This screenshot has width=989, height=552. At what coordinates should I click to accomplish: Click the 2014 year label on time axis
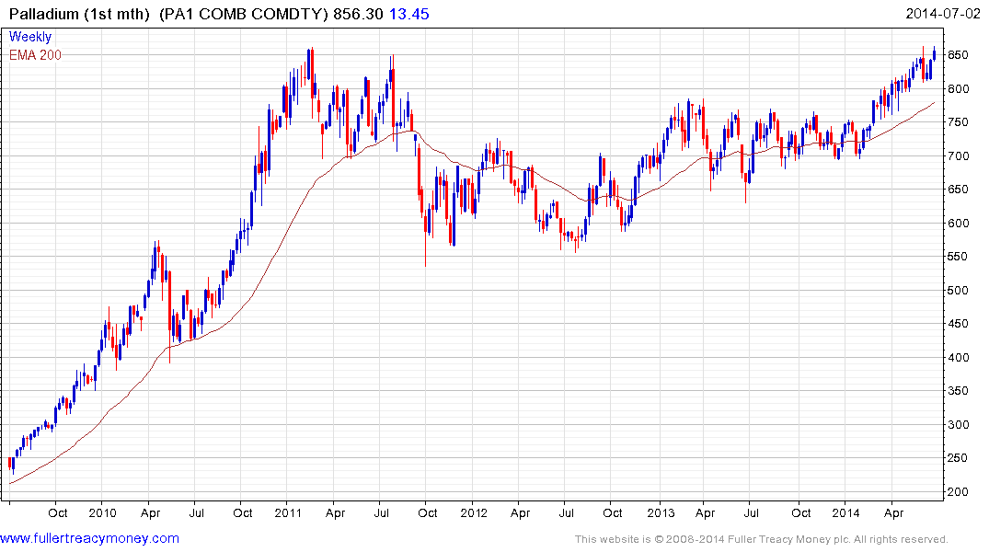click(x=845, y=512)
